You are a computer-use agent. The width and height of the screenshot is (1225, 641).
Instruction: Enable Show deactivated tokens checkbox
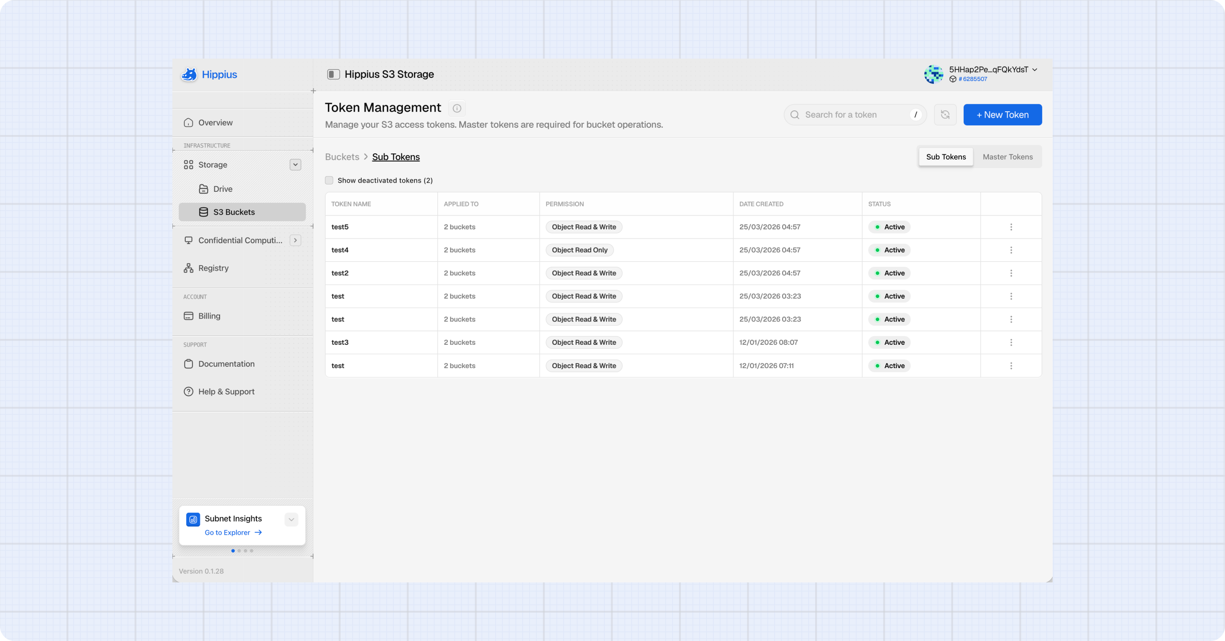329,180
